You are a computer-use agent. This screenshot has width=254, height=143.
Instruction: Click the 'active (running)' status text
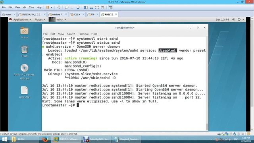[81, 58]
